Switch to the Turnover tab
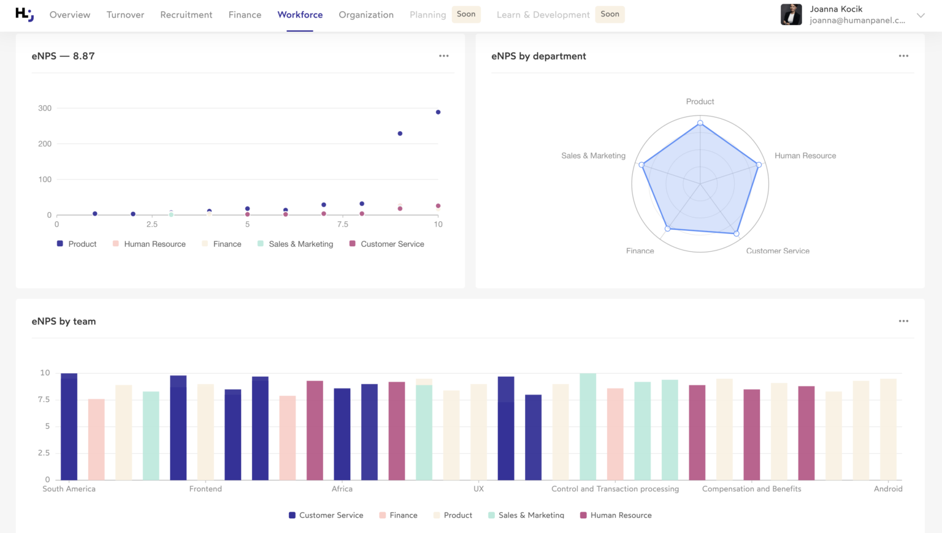The image size is (942, 533). [x=125, y=15]
